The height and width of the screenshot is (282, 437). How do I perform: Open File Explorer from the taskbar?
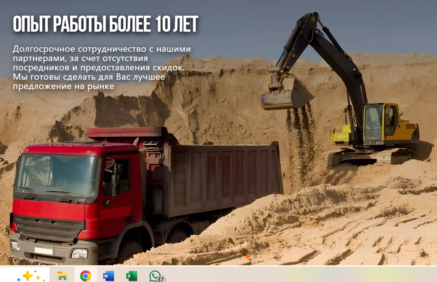(x=62, y=276)
